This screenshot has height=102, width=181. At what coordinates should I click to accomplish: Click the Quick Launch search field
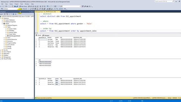164,1
